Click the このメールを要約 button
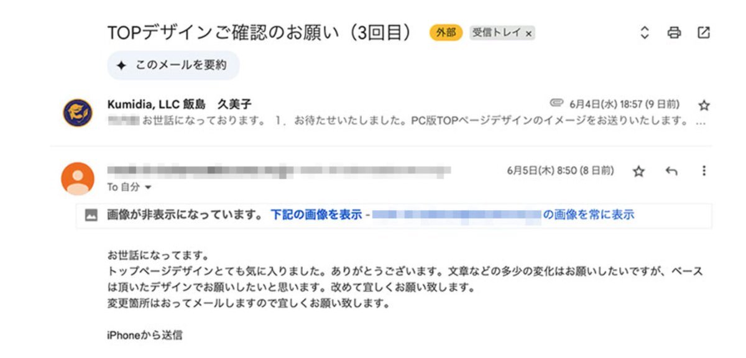Image resolution: width=746 pixels, height=358 pixels. [x=173, y=65]
